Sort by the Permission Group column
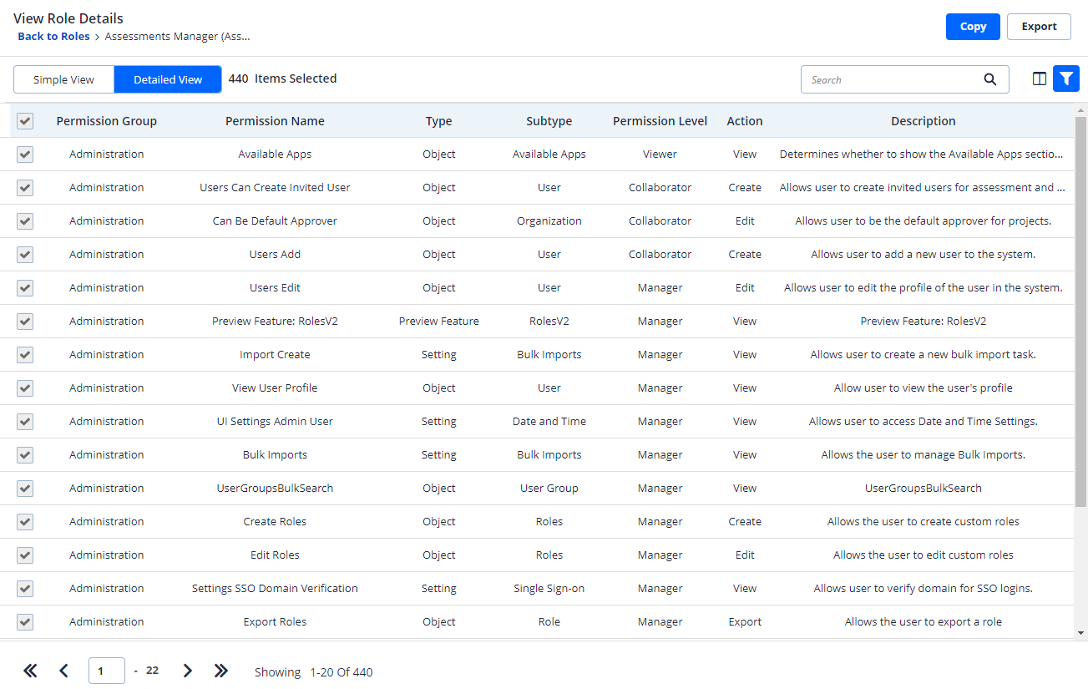This screenshot has height=689, width=1088. point(106,120)
